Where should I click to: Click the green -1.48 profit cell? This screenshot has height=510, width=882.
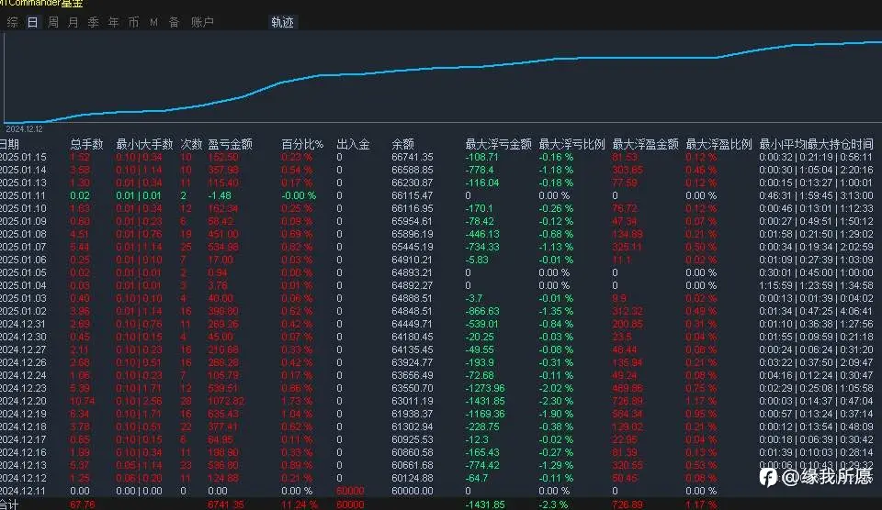tap(220, 195)
